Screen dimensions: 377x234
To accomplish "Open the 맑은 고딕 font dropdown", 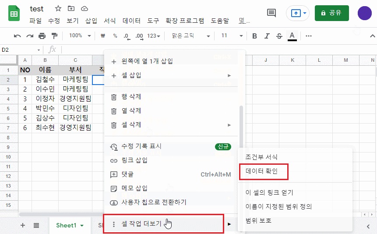I will pos(190,36).
